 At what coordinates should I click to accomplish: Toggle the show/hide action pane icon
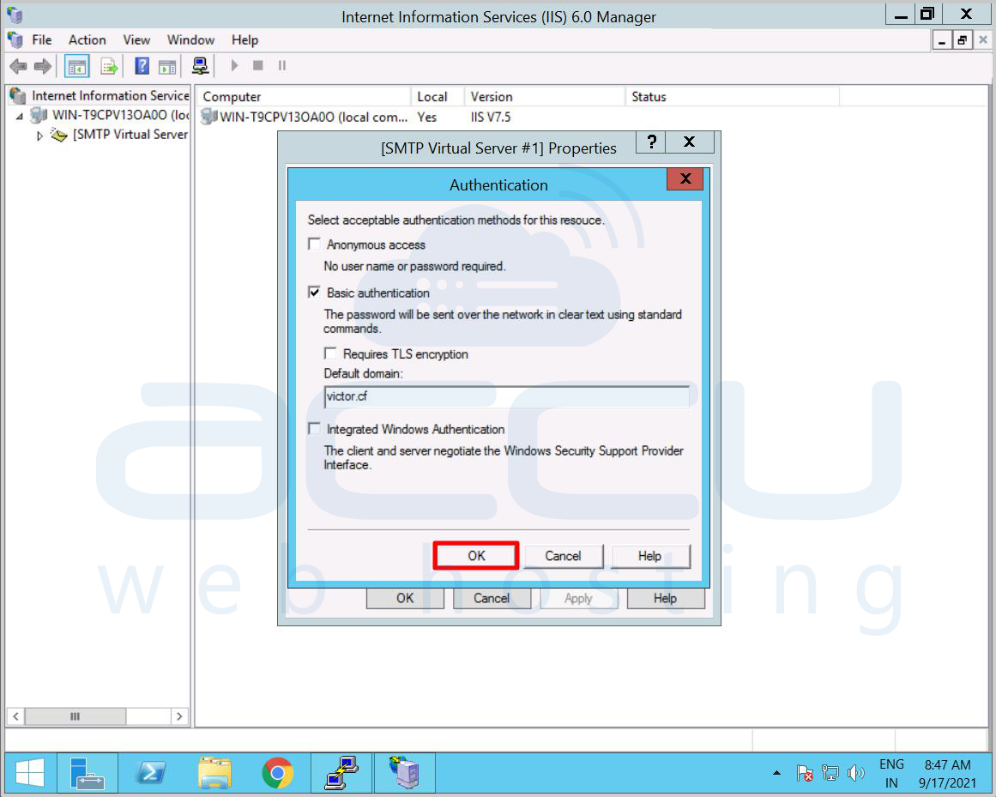point(167,66)
